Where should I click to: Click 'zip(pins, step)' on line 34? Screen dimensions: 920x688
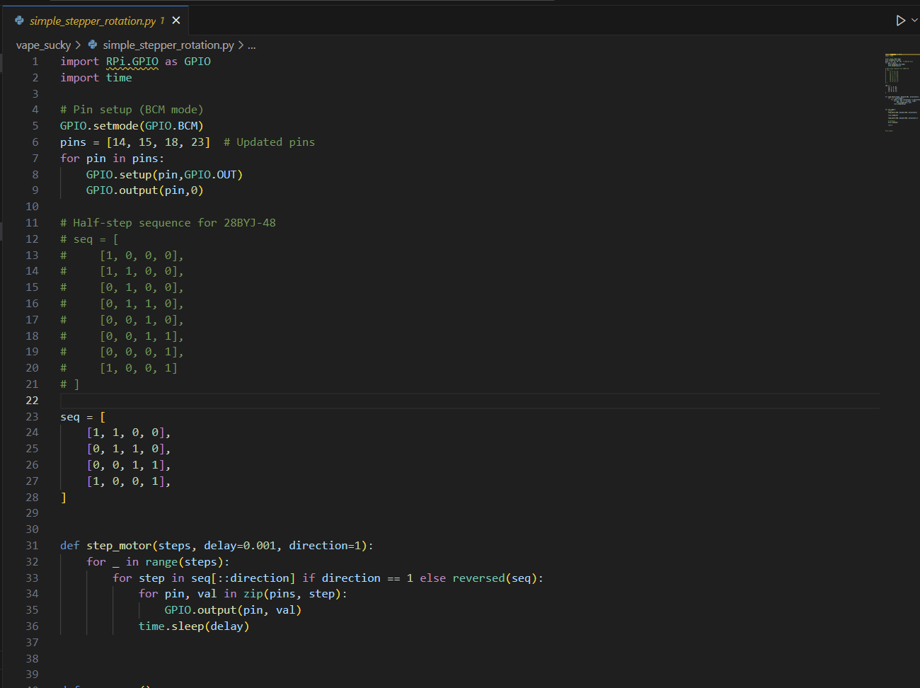tap(292, 594)
